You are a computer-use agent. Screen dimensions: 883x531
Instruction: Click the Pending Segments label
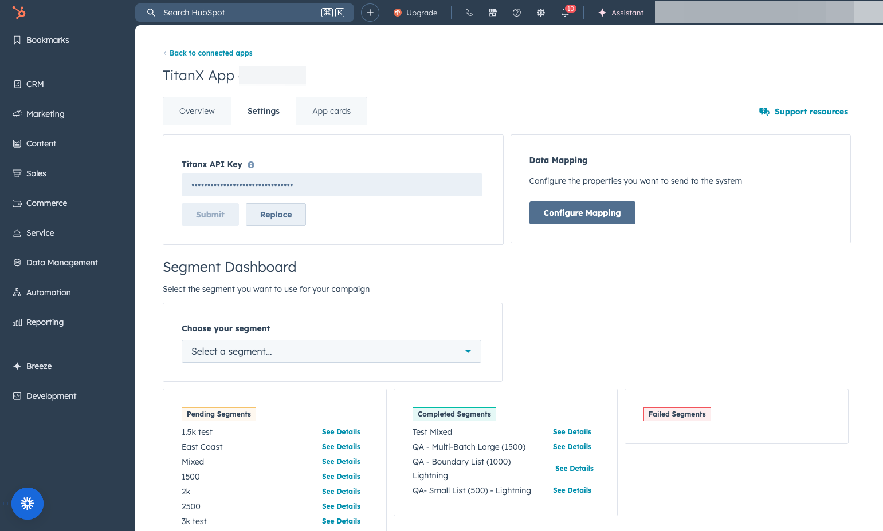coord(219,414)
